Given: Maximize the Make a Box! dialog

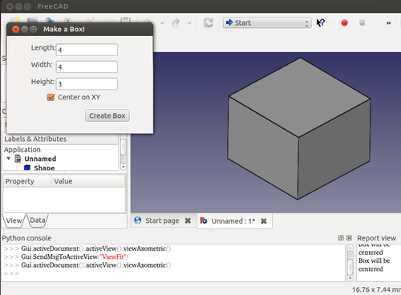Looking at the screenshot, I should point(34,30).
